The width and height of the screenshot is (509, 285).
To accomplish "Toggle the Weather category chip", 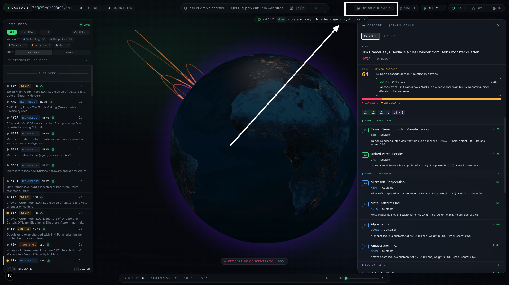I will (x=17, y=46).
